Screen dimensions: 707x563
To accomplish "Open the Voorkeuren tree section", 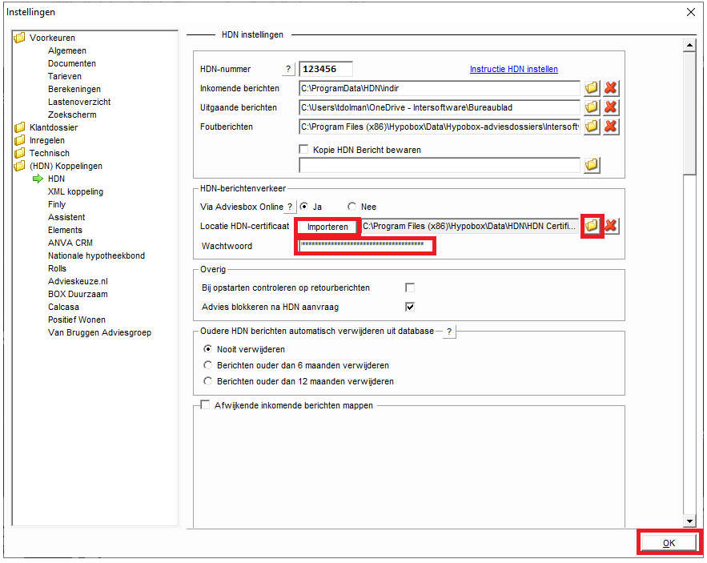I will click(52, 38).
